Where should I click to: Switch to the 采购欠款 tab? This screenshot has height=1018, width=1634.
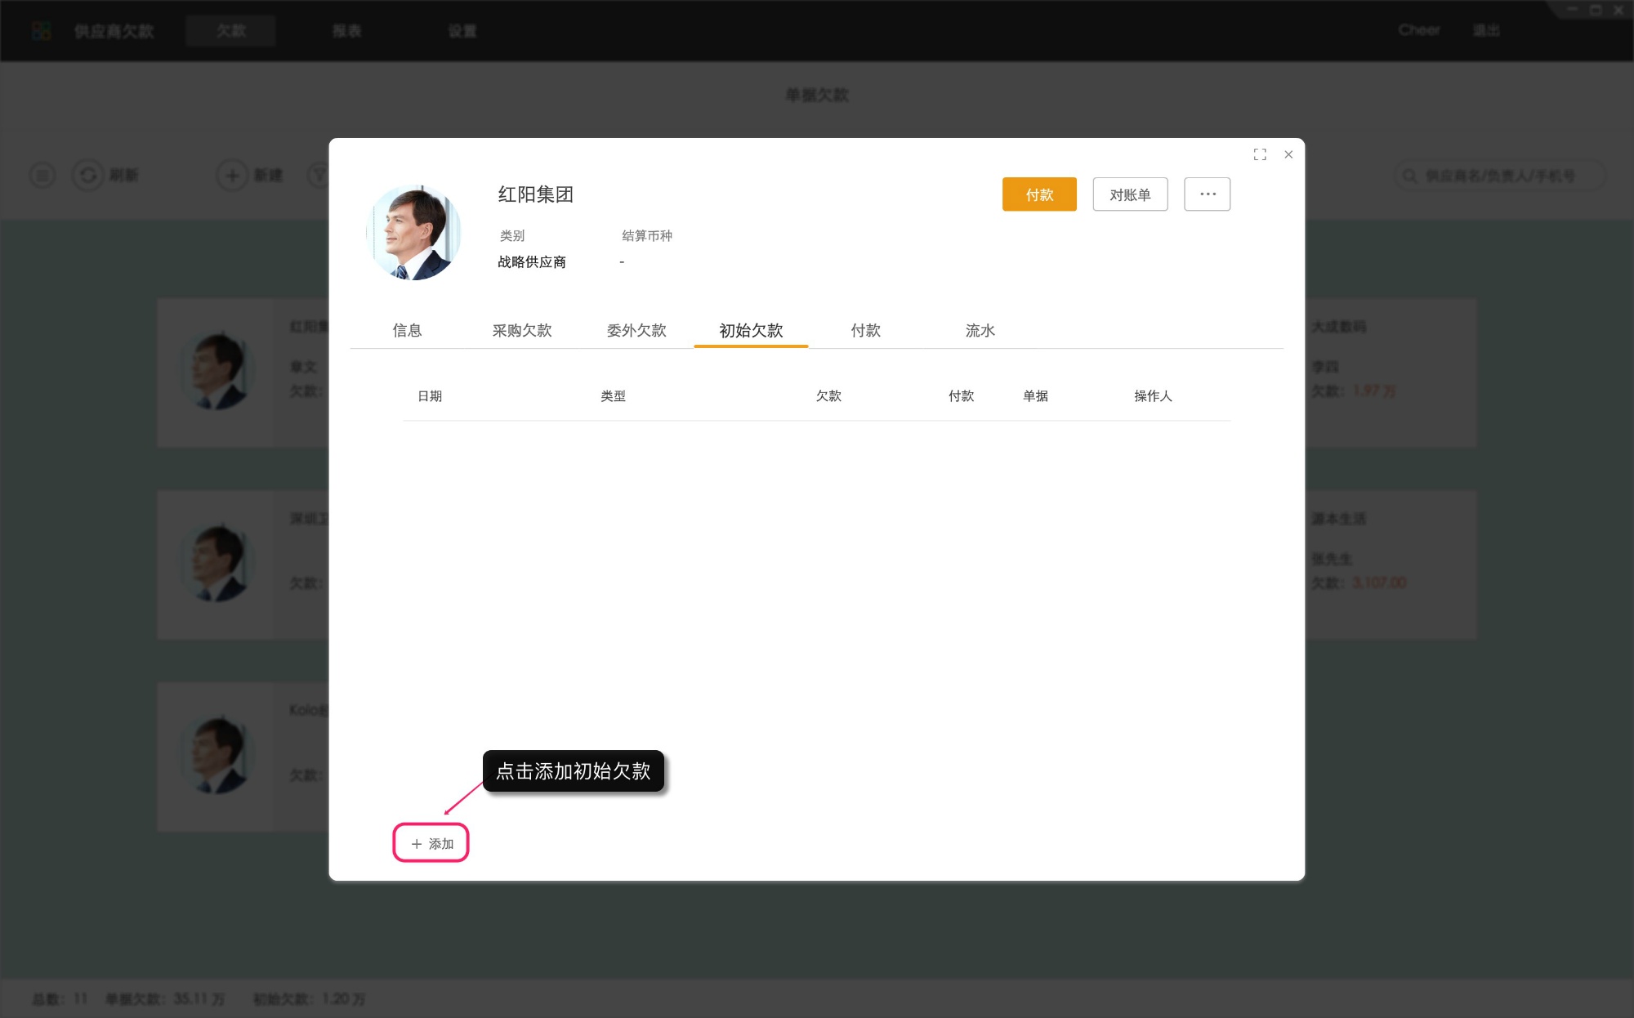524,330
